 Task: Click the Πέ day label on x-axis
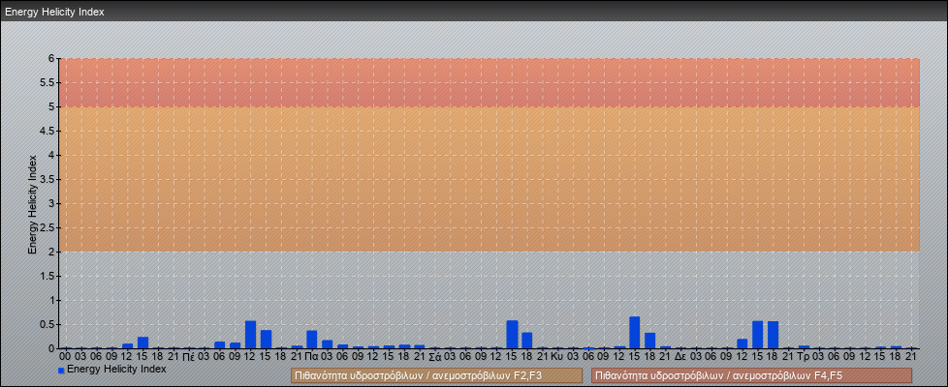coord(188,356)
